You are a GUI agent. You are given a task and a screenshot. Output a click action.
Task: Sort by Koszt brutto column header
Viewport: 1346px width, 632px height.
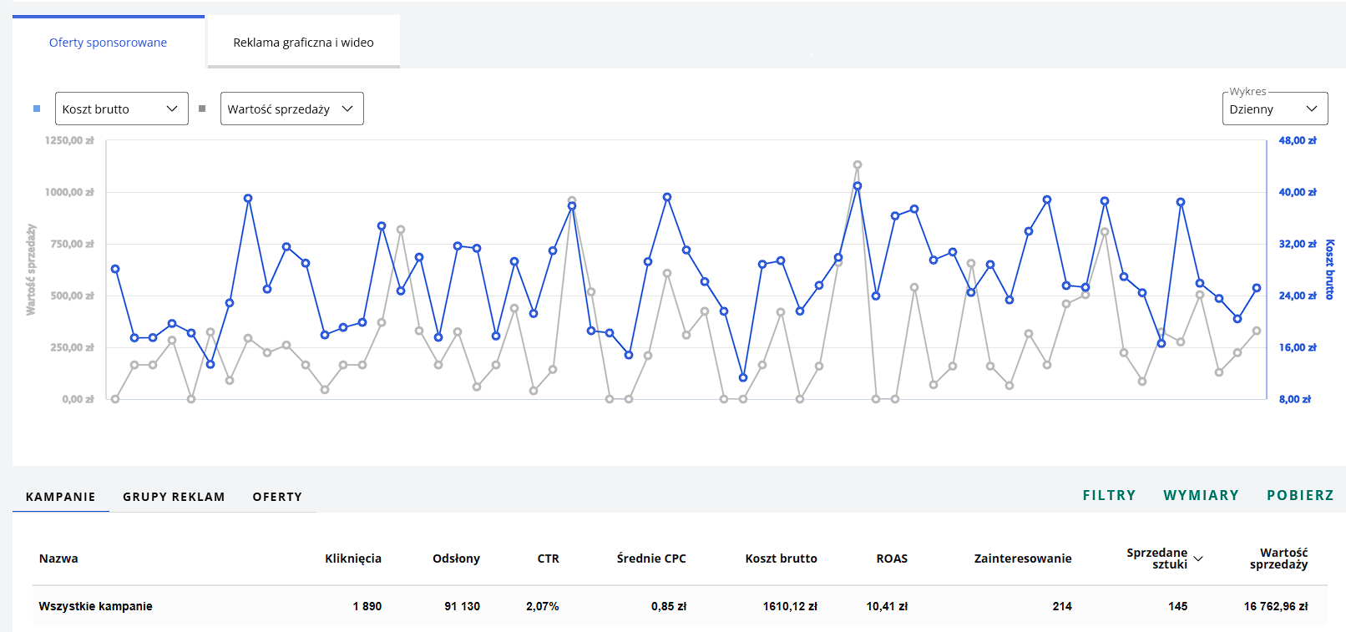[x=782, y=559]
